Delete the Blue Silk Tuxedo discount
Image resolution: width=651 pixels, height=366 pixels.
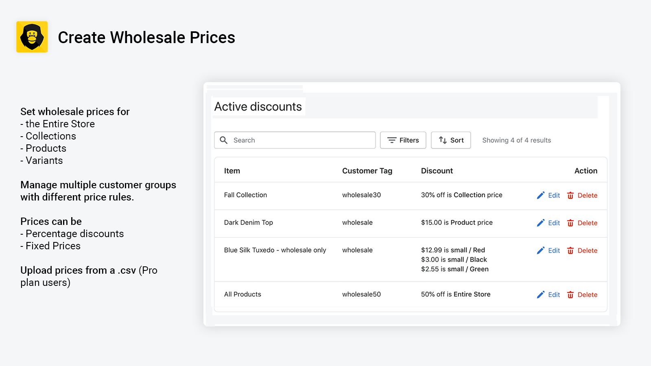(587, 251)
